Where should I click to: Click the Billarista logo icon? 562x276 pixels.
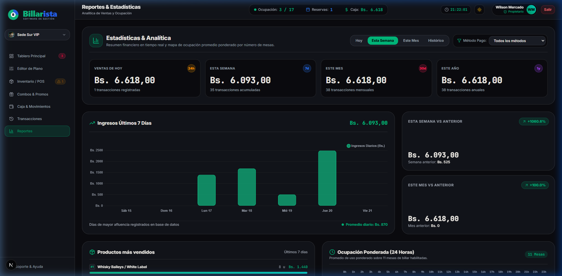13,15
